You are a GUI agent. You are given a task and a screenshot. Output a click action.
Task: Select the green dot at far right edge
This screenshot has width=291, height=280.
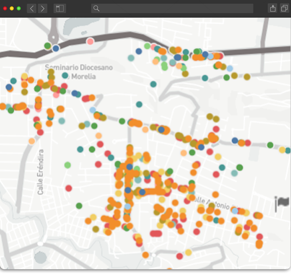(x=270, y=145)
